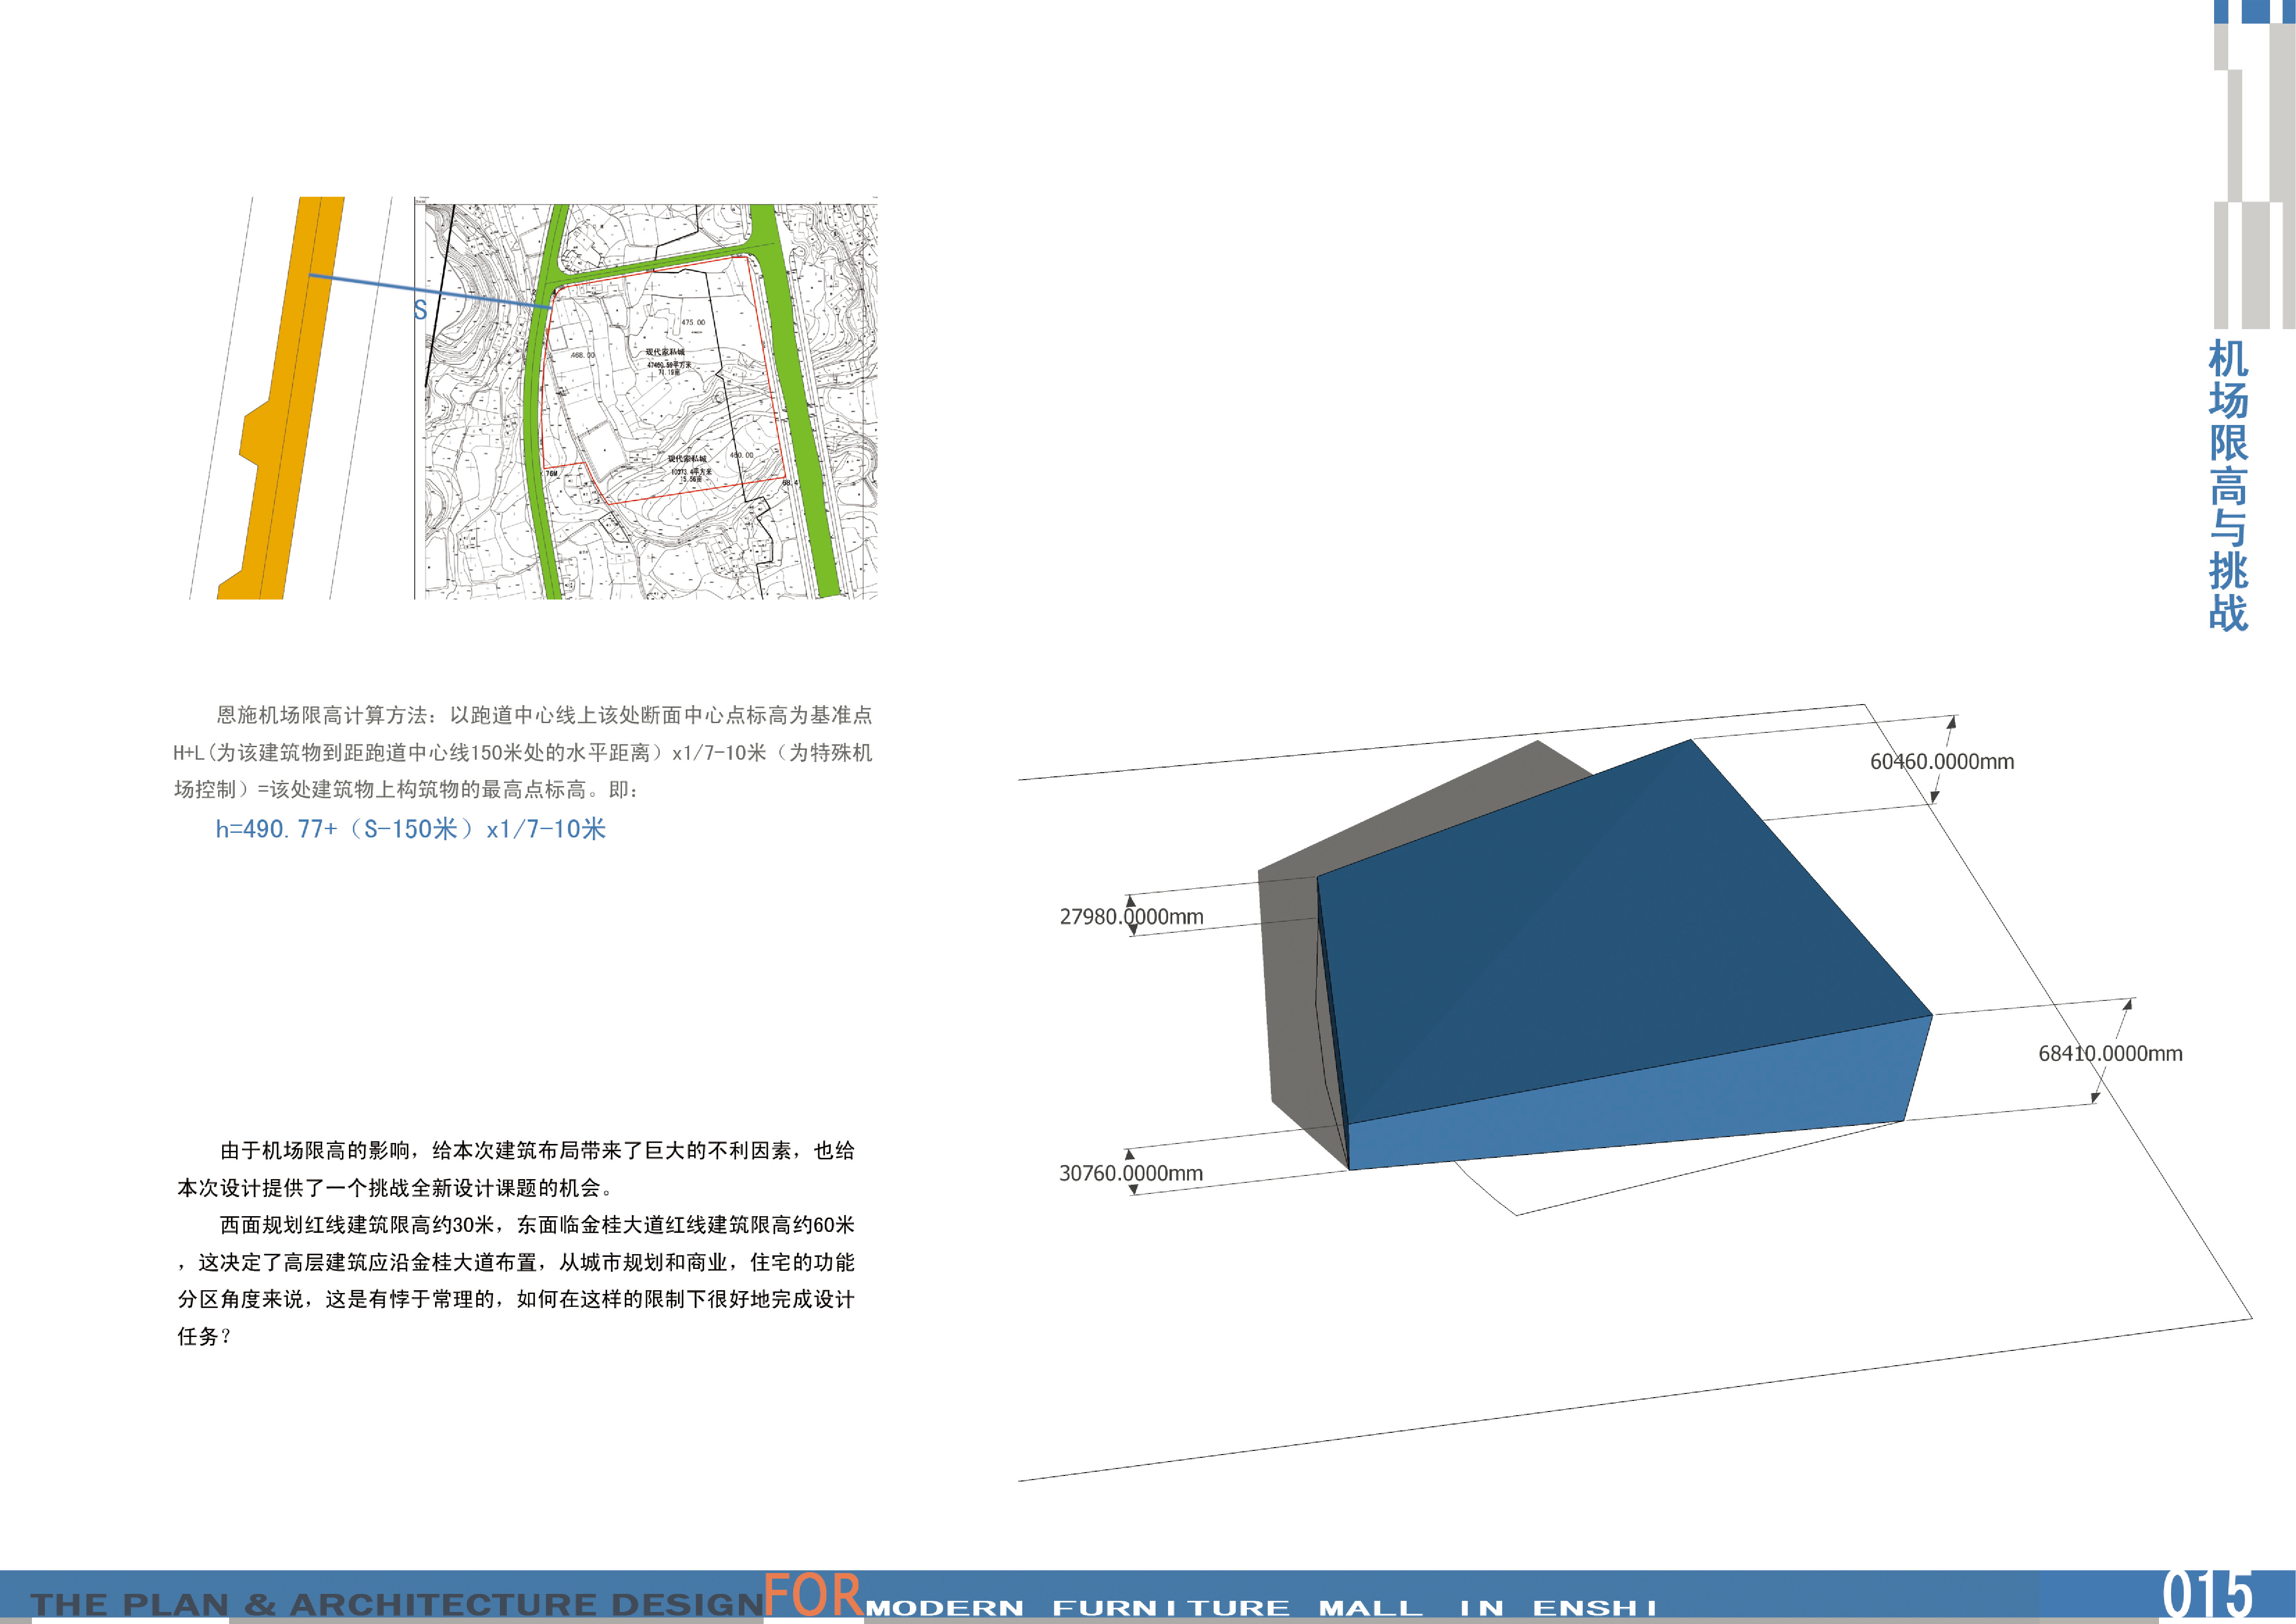Image resolution: width=2296 pixels, height=1624 pixels.
Task: Click the orange FOR text in footer
Action: [812, 1594]
